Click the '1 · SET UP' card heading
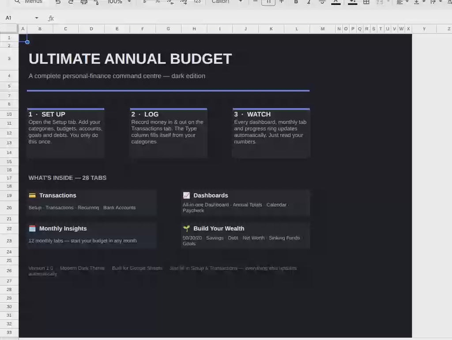Viewport: 452px width, 340px height. [x=47, y=115]
